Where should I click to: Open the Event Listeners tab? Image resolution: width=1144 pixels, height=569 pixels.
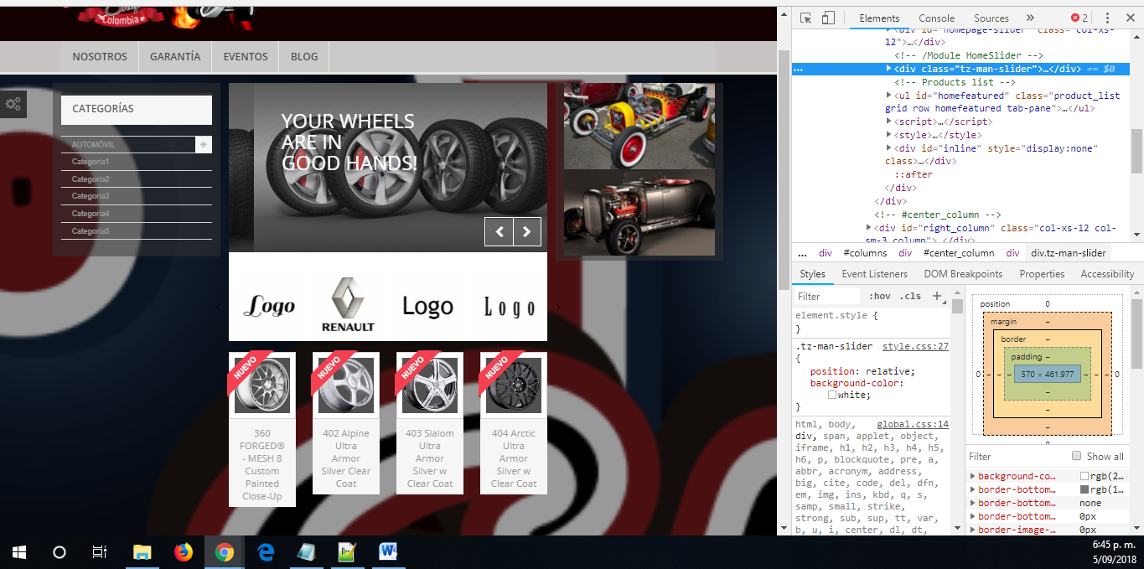point(874,274)
